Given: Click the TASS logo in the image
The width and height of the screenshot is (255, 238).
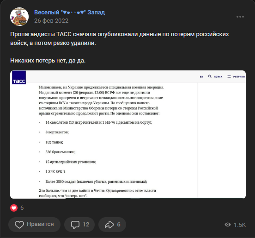Looking at the screenshot, I should tap(19, 77).
